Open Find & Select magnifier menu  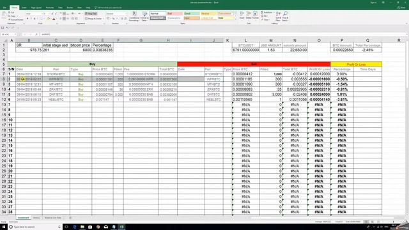[x=286, y=16]
